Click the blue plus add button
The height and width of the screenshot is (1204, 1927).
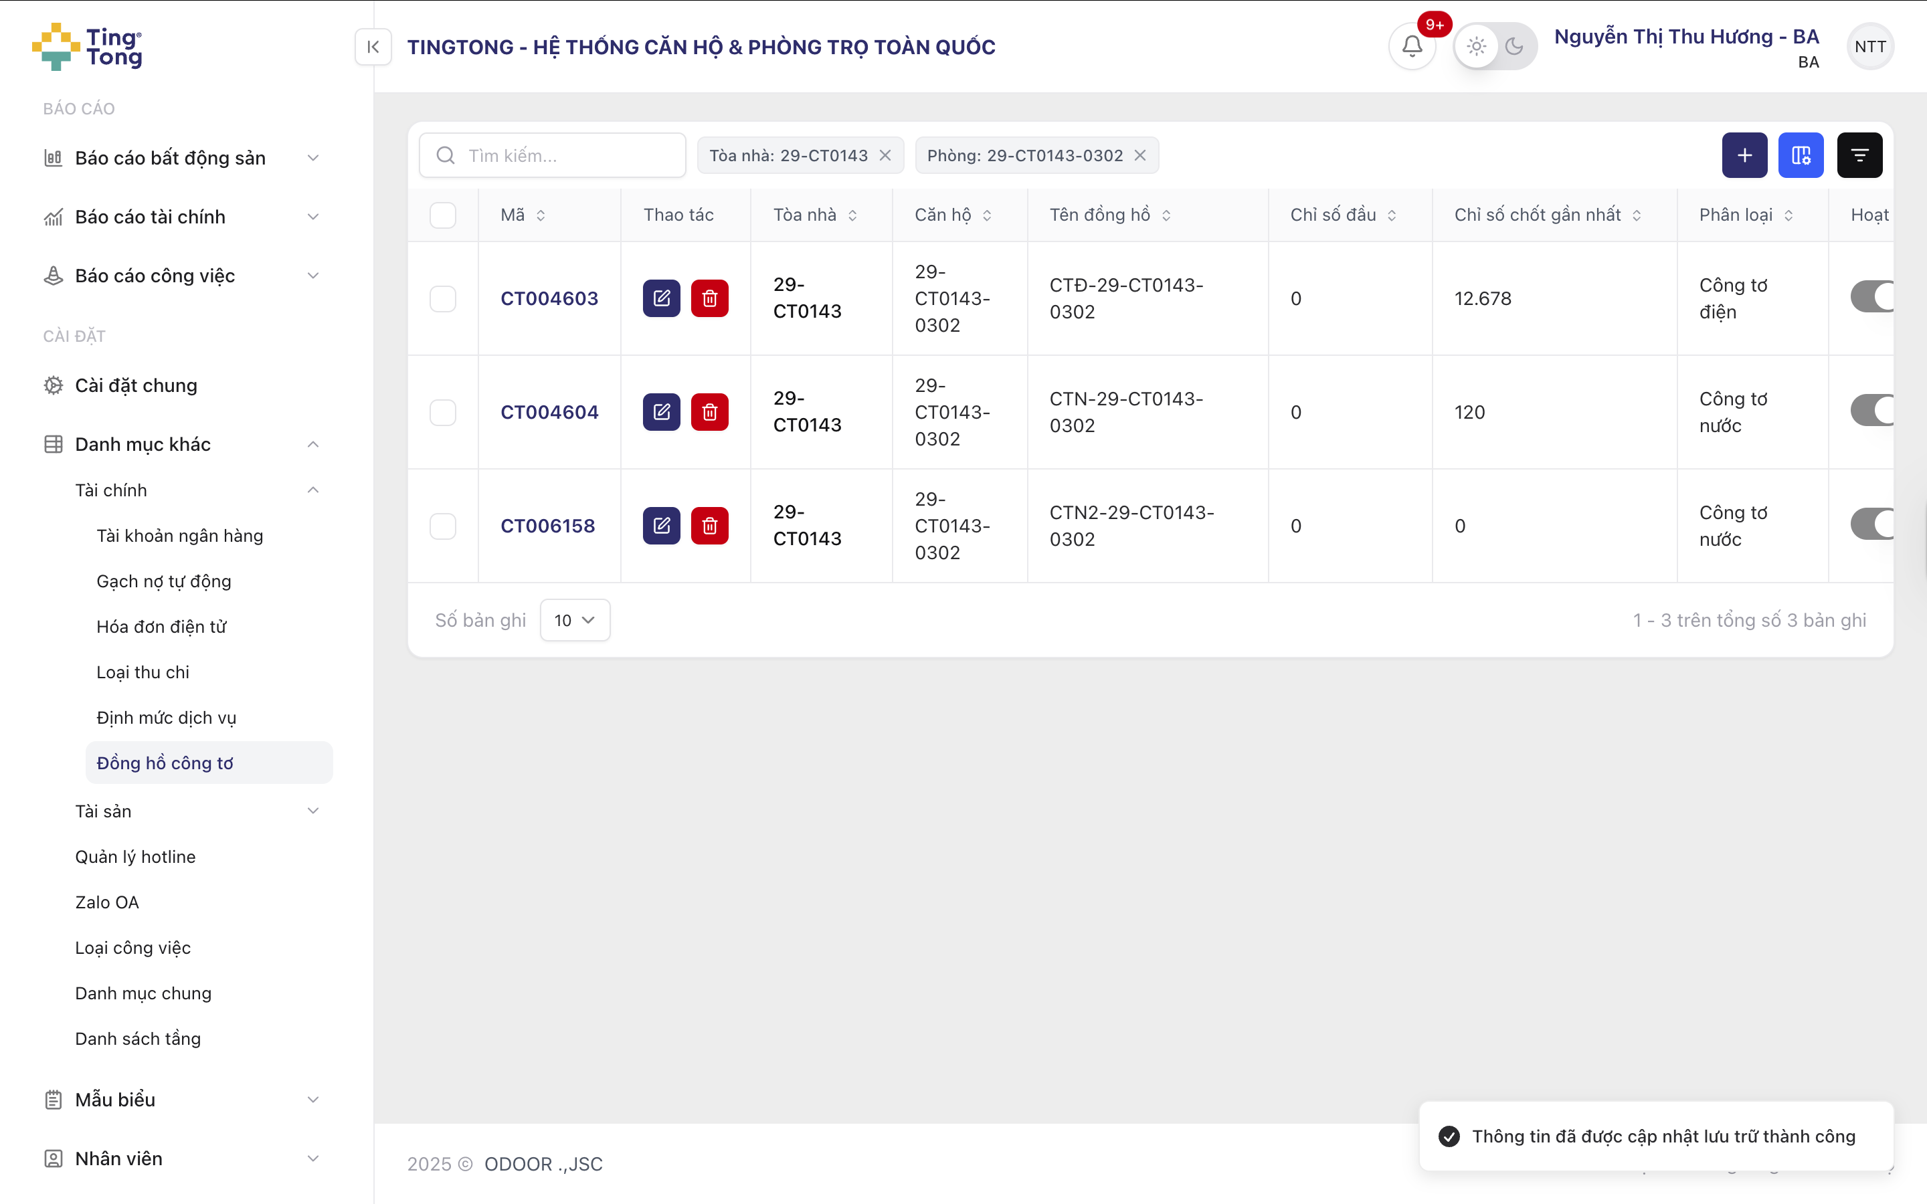1744,155
